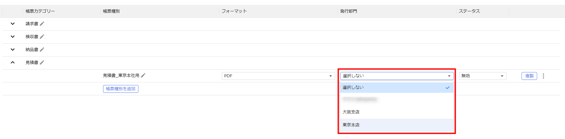The width and height of the screenshot is (565, 139).
Task: Click the 帳票カテゴリー column header
Action: point(40,11)
